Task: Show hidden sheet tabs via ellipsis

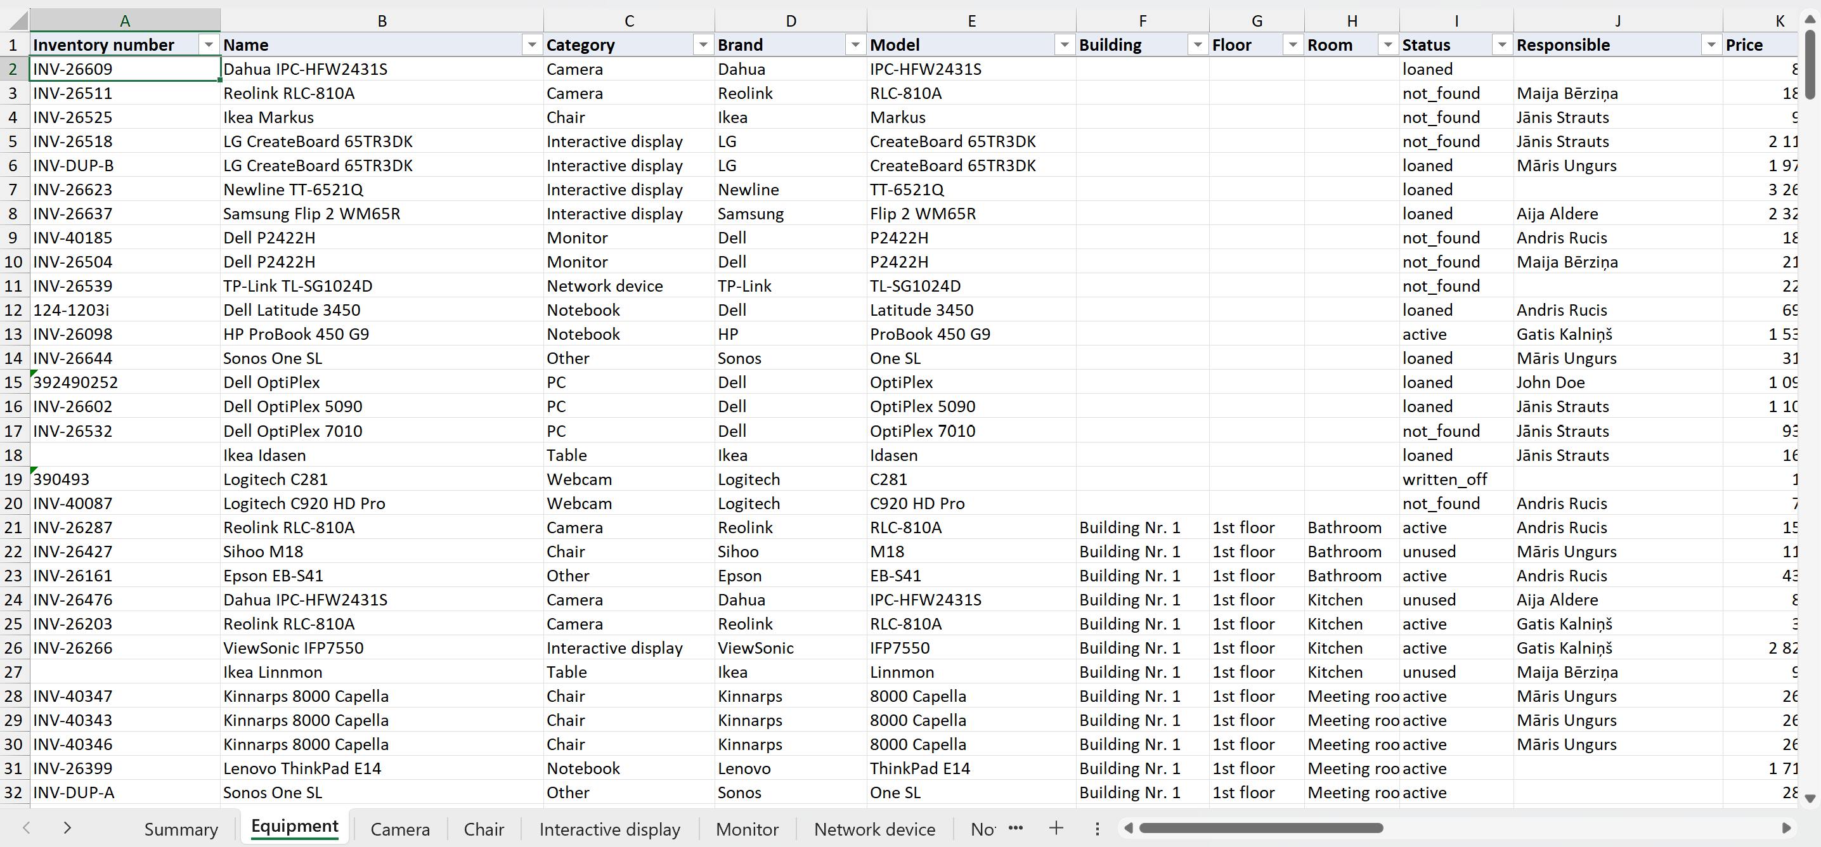Action: 1016,828
